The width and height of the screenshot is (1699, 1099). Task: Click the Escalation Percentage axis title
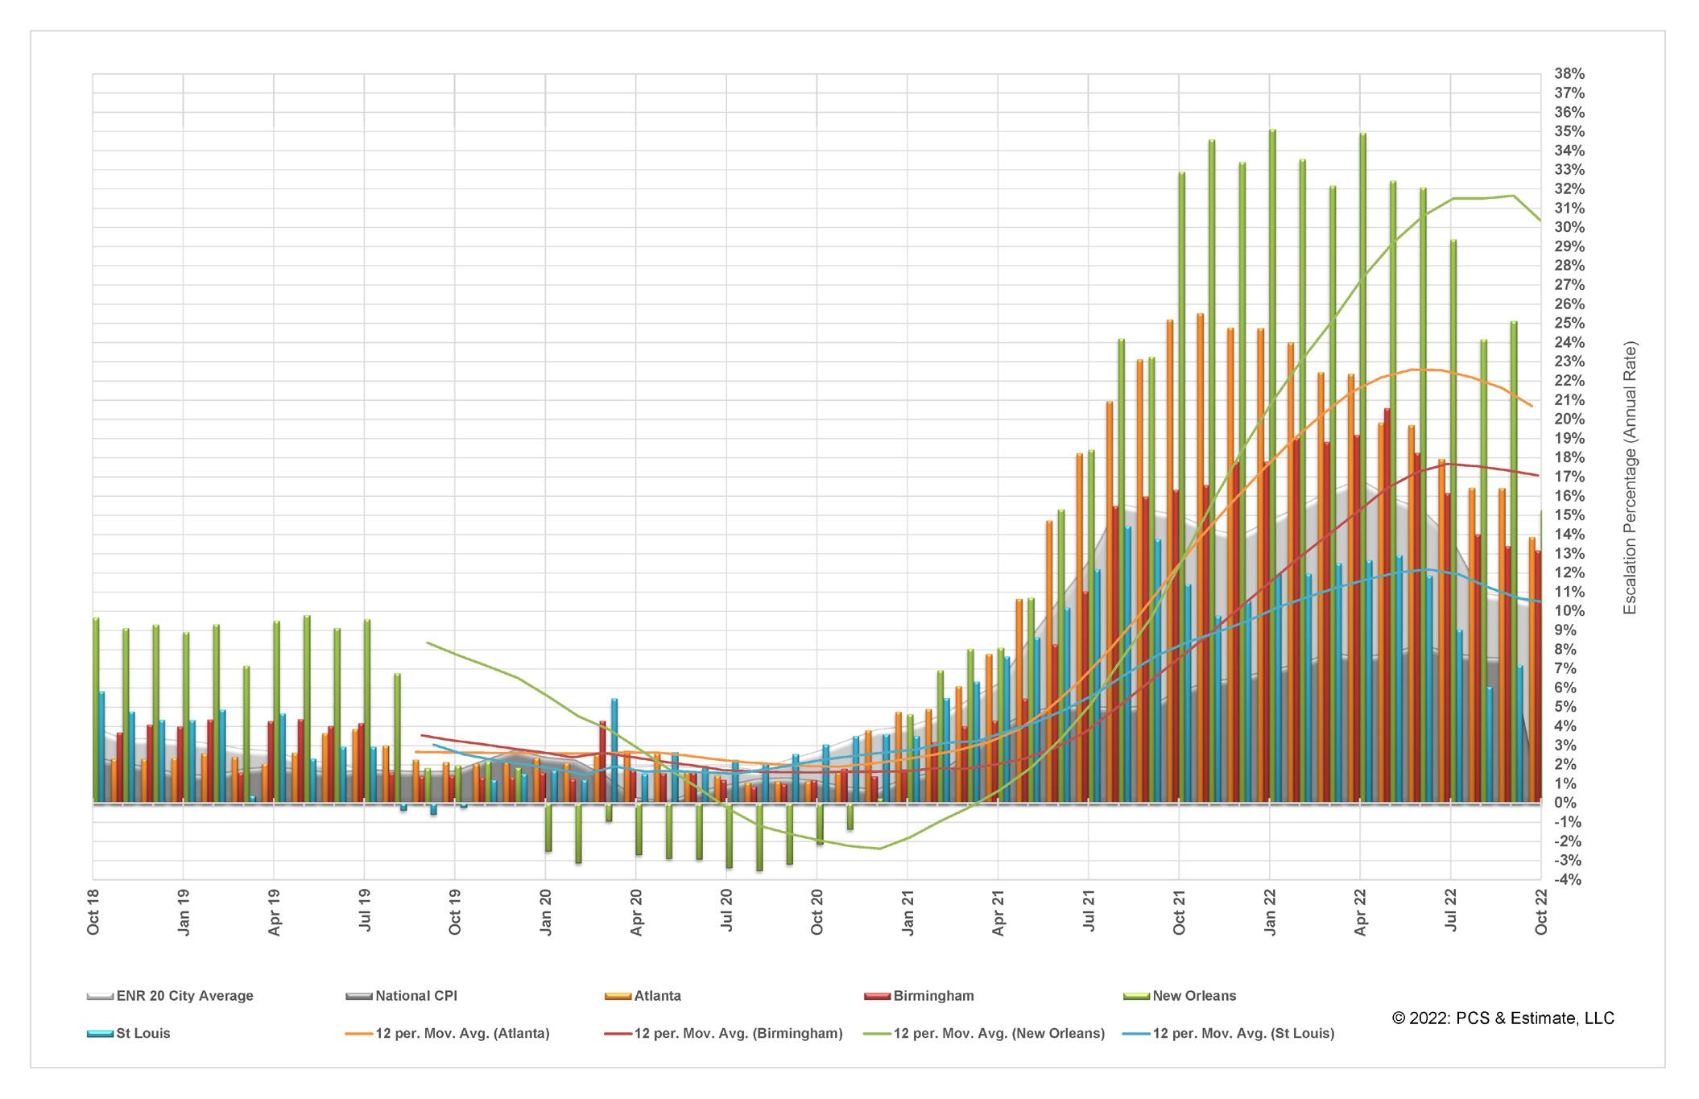pyautogui.click(x=1630, y=478)
